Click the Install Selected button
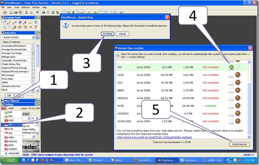 239,144
